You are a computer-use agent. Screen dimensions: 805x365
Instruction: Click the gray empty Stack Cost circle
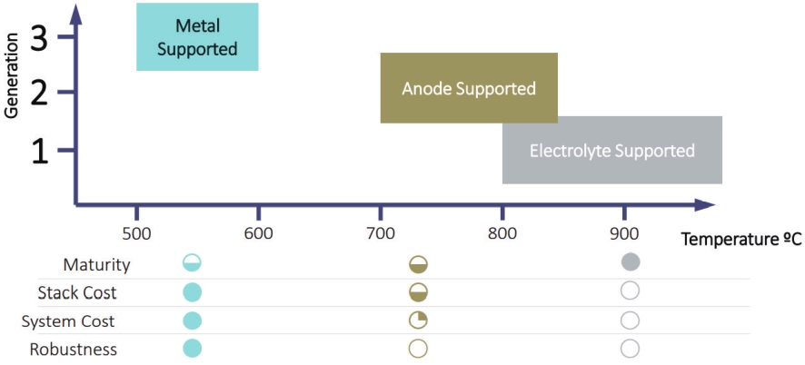pyautogui.click(x=630, y=291)
